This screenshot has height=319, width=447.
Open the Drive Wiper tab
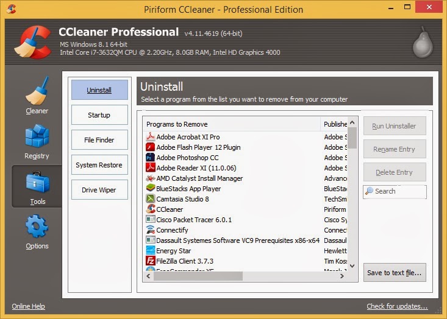coord(99,190)
